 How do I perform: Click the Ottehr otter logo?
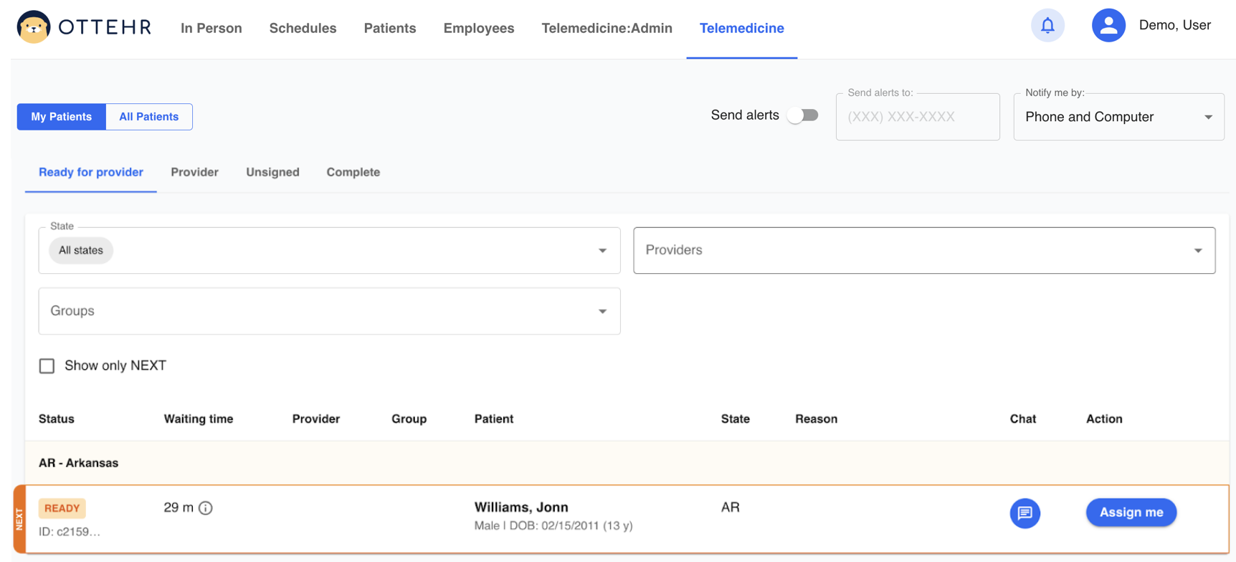(x=34, y=27)
